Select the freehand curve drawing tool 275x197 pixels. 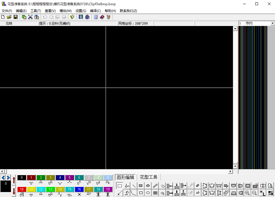point(127,186)
